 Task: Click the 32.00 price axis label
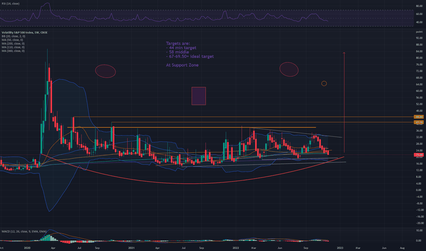coord(419,137)
